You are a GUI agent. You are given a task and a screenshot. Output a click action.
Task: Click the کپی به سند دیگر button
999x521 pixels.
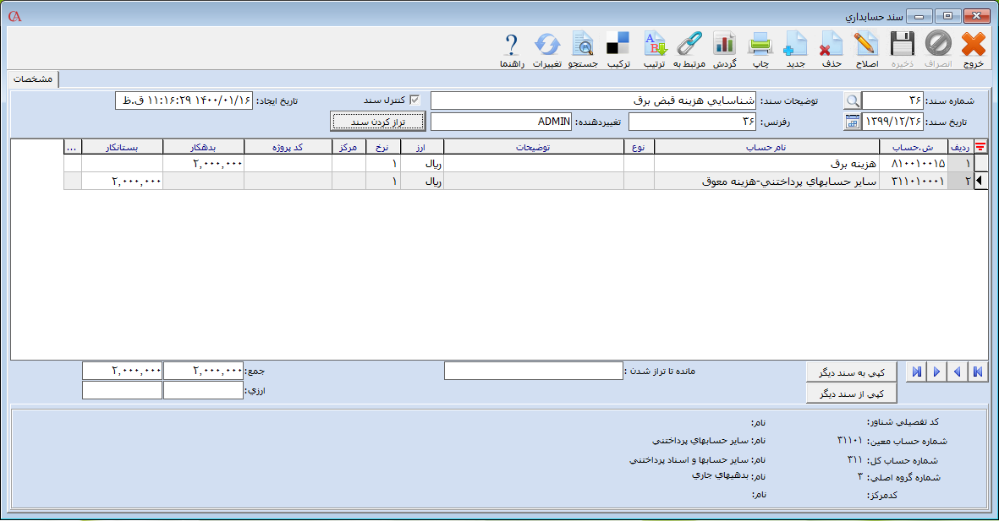[x=851, y=372]
